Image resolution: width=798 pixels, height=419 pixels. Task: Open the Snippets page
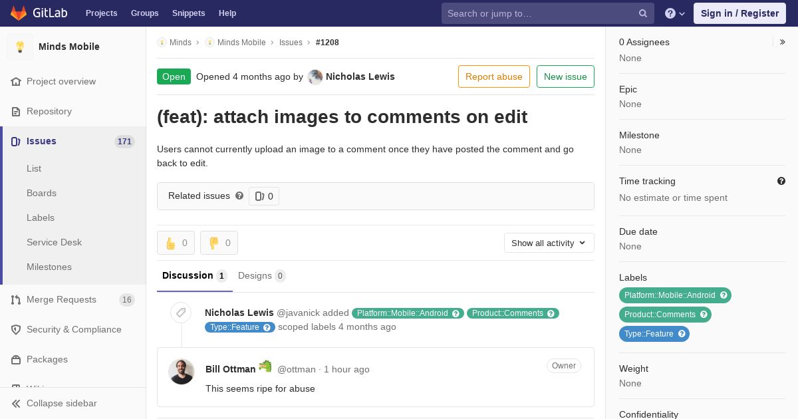188,13
